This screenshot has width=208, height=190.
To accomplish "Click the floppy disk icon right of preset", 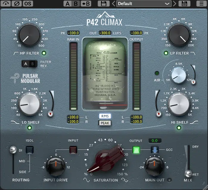I will (184, 4).
